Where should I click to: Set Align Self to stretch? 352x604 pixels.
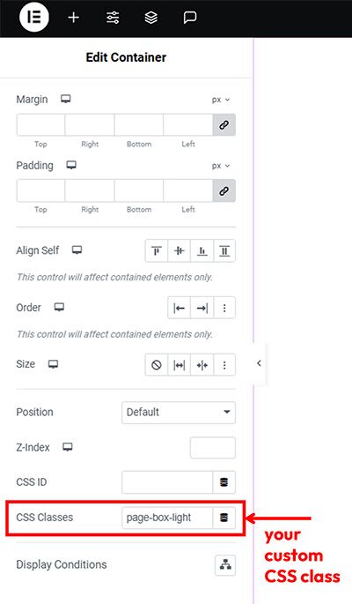tap(224, 251)
